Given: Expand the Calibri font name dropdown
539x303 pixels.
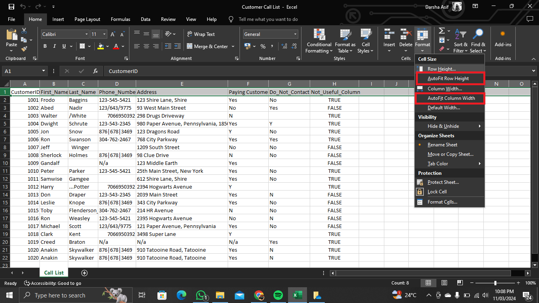Looking at the screenshot, I should click(x=86, y=34).
